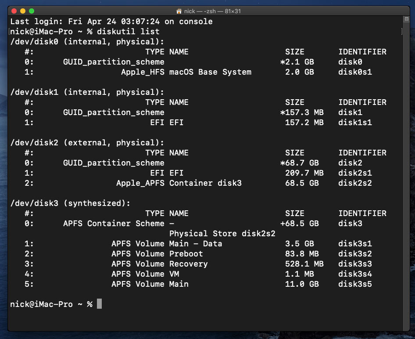Click the 'Recovery' volume name
This screenshot has height=339, width=415.
point(189,264)
